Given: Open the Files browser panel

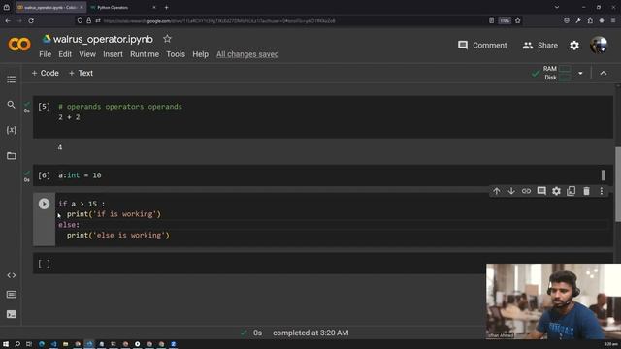Looking at the screenshot, I should coord(11,155).
